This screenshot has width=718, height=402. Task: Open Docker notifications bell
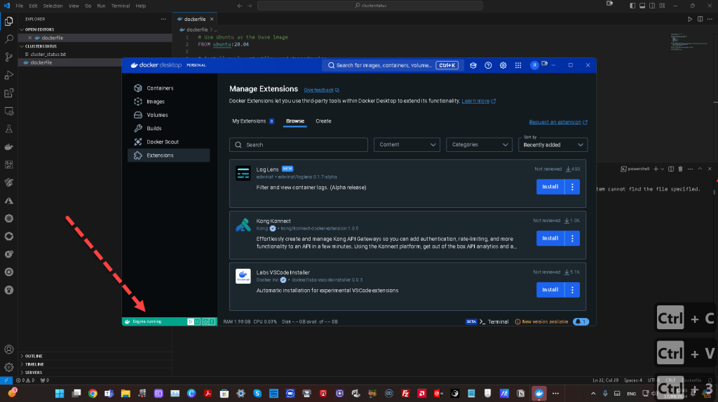pos(581,321)
